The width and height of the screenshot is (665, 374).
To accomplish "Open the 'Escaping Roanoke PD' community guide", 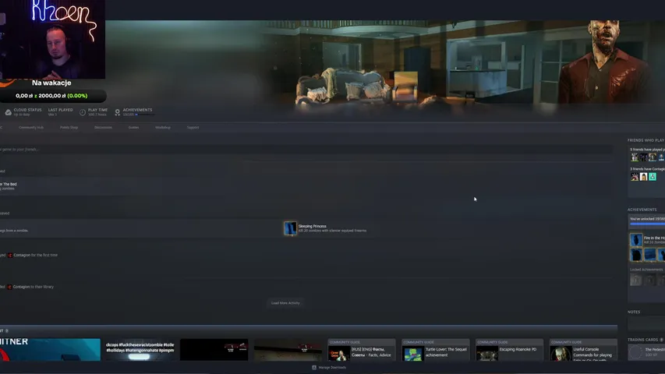I will 509,351.
